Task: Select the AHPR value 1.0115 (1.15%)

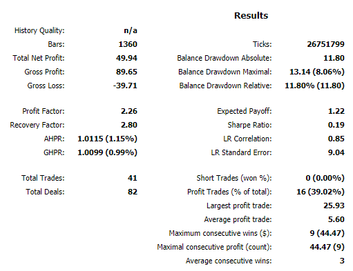Action: [107, 139]
